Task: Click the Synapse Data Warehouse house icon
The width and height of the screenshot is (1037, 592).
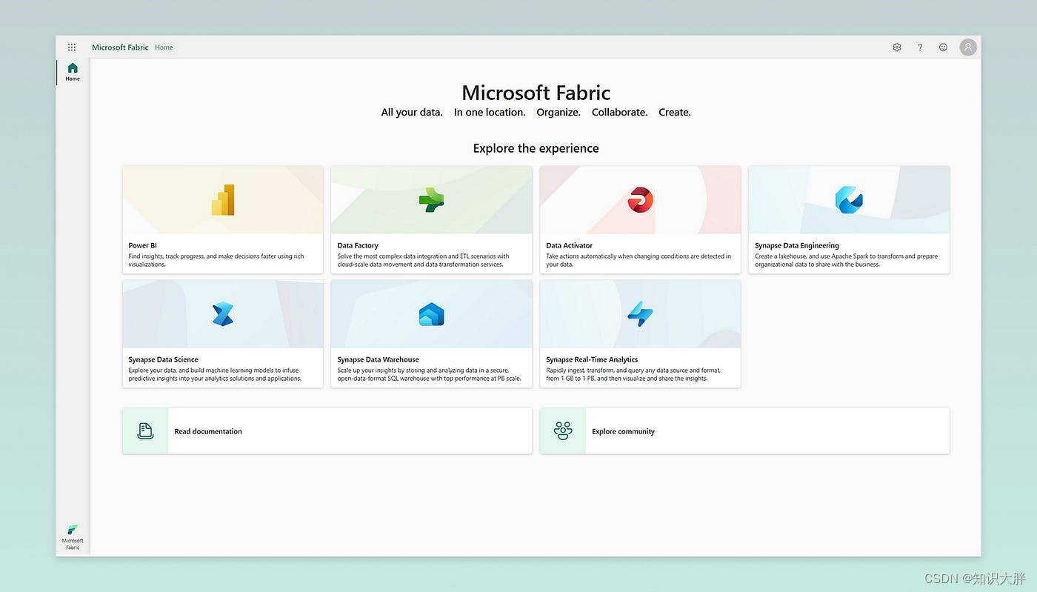Action: point(431,314)
